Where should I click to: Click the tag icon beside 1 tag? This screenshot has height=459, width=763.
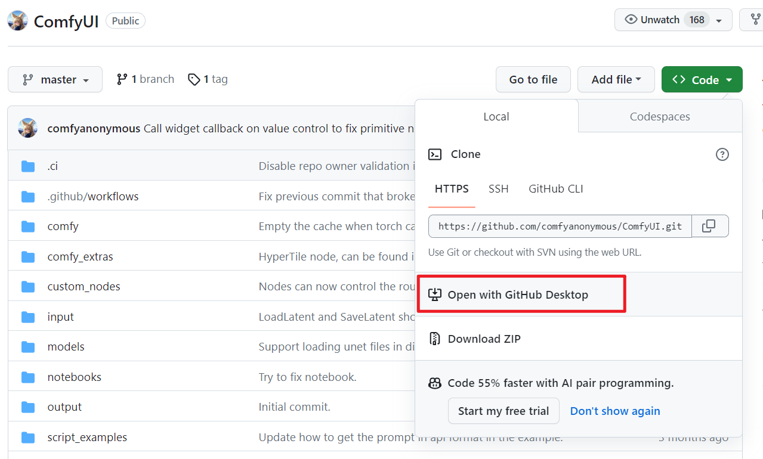pyautogui.click(x=194, y=79)
